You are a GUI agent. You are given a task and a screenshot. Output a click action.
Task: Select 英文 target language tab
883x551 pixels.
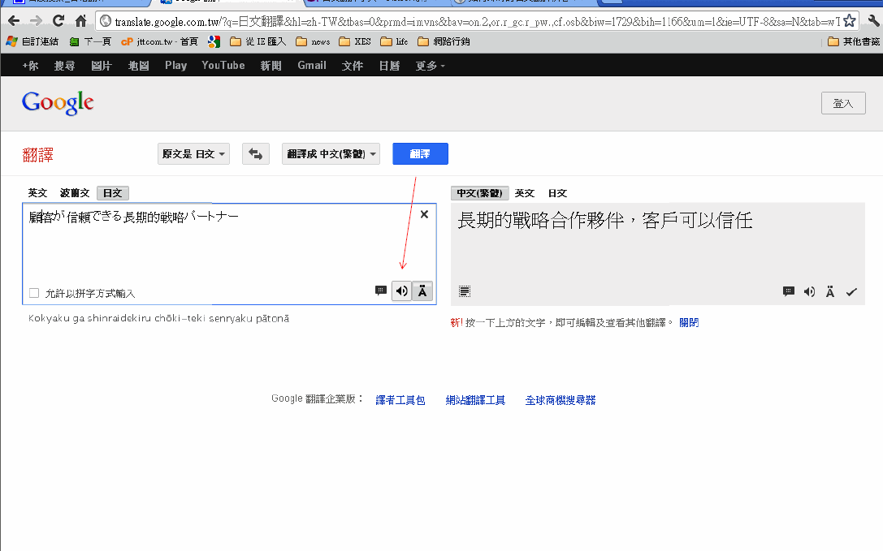pos(524,193)
